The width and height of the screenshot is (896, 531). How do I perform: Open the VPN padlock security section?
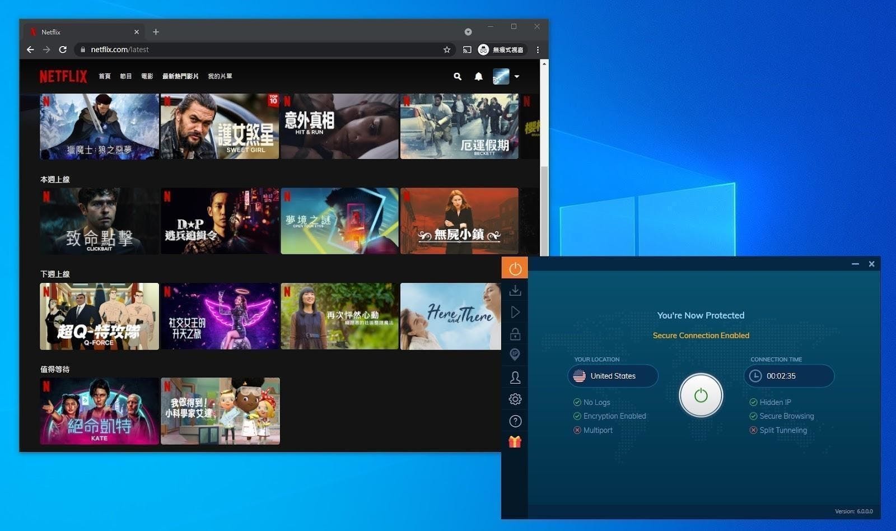[515, 334]
